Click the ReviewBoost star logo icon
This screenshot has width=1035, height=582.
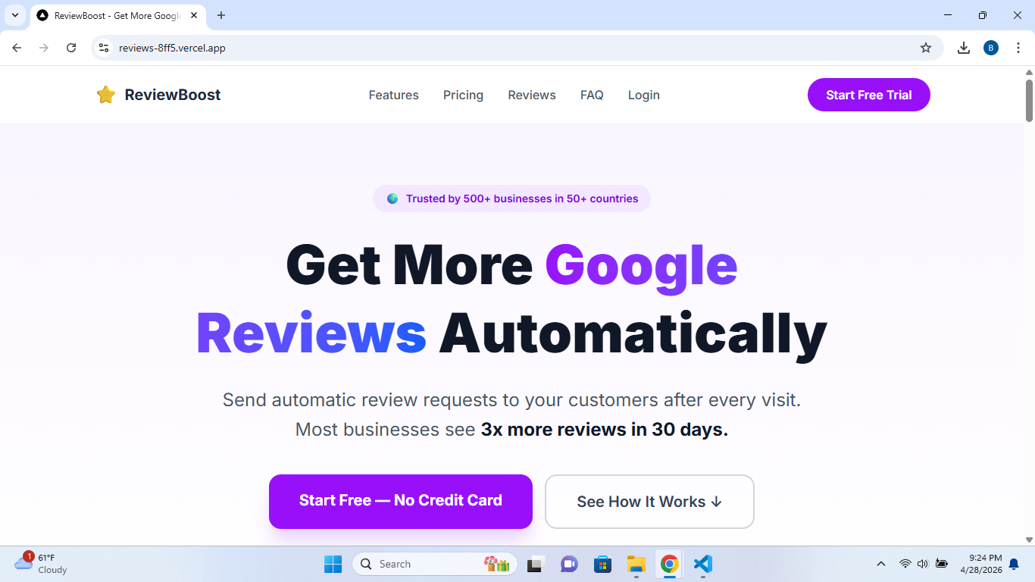click(106, 95)
